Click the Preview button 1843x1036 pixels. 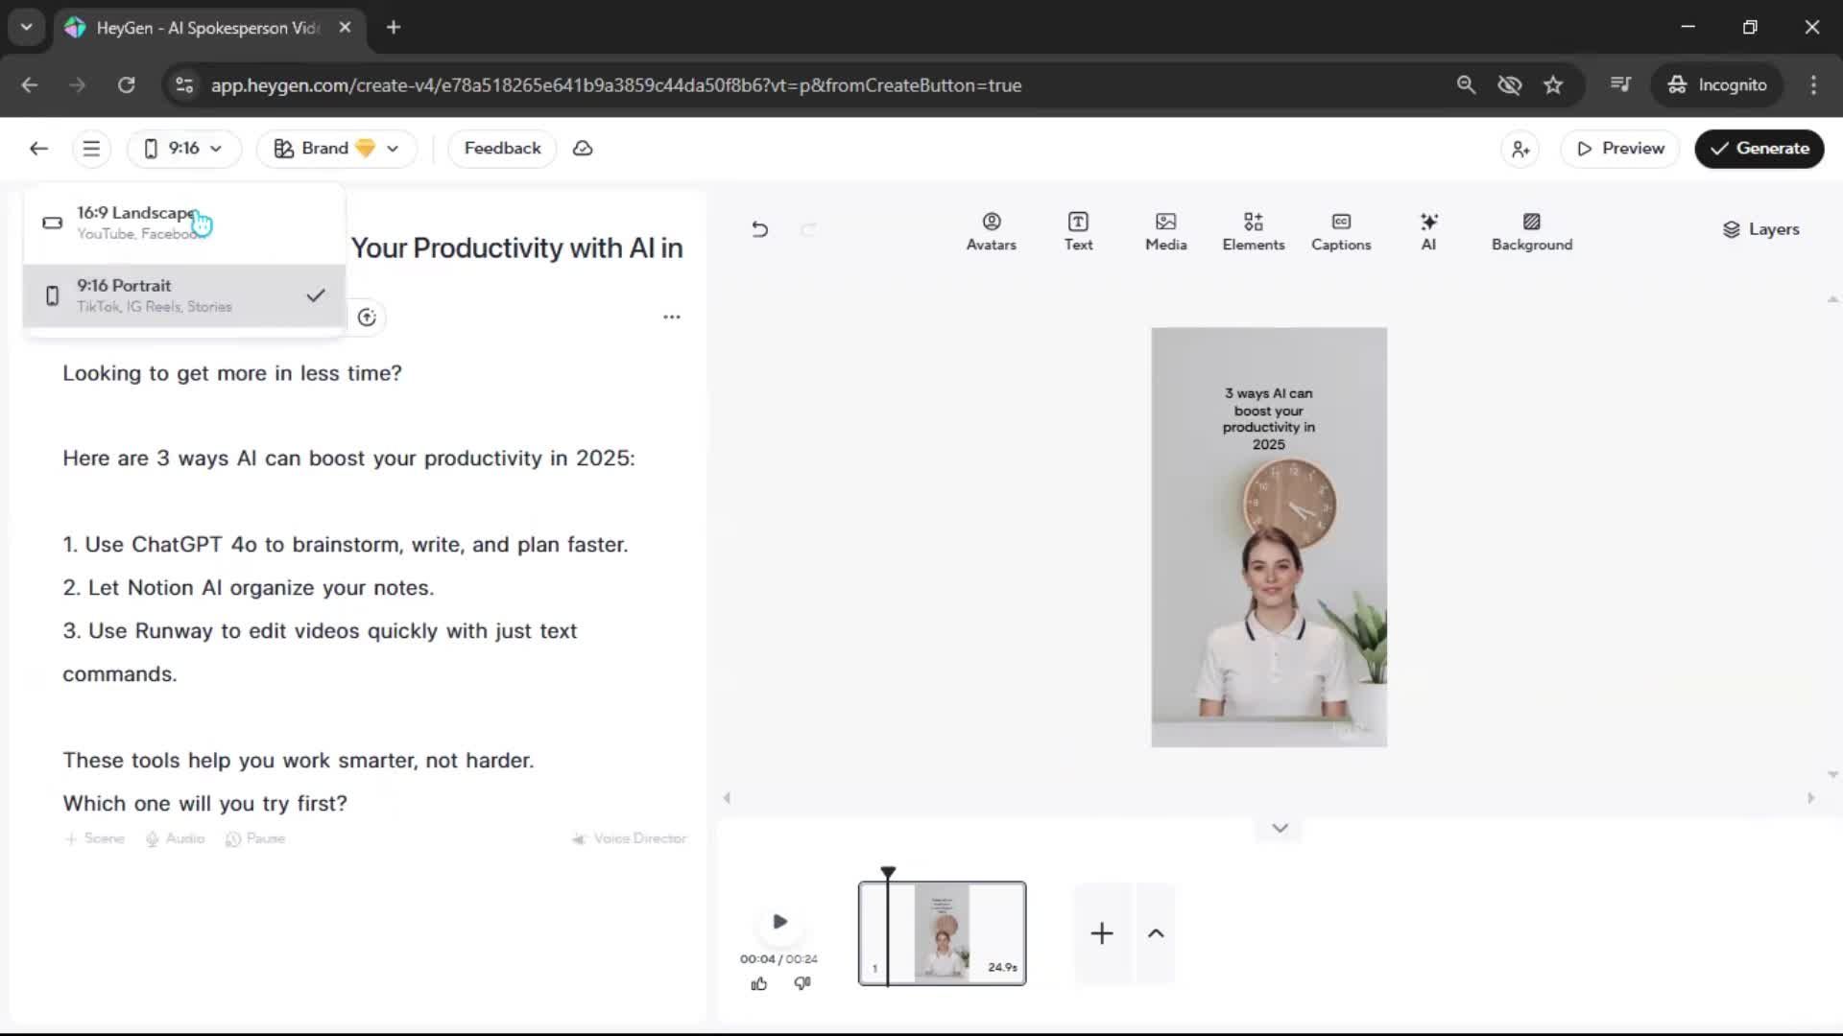click(x=1620, y=149)
